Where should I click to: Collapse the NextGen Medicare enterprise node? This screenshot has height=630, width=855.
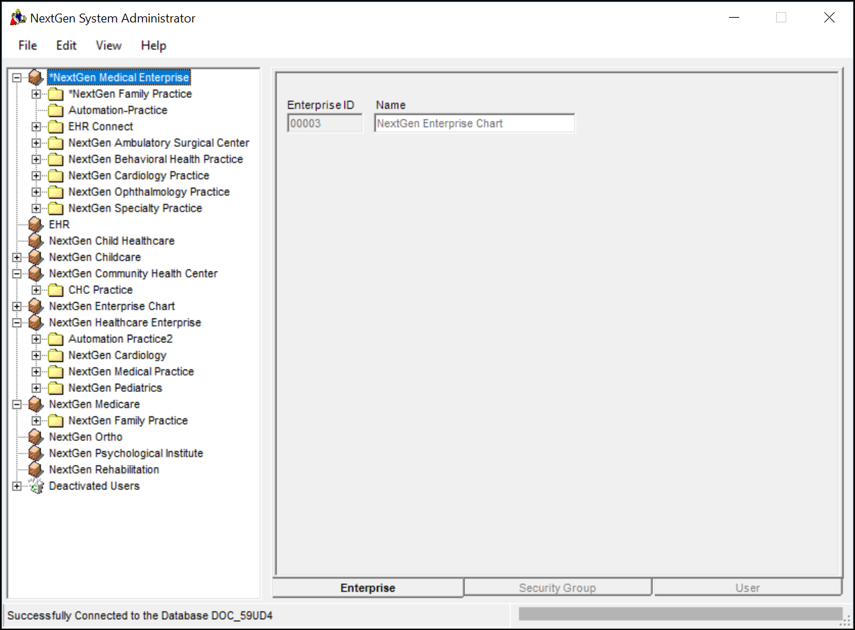(x=17, y=404)
